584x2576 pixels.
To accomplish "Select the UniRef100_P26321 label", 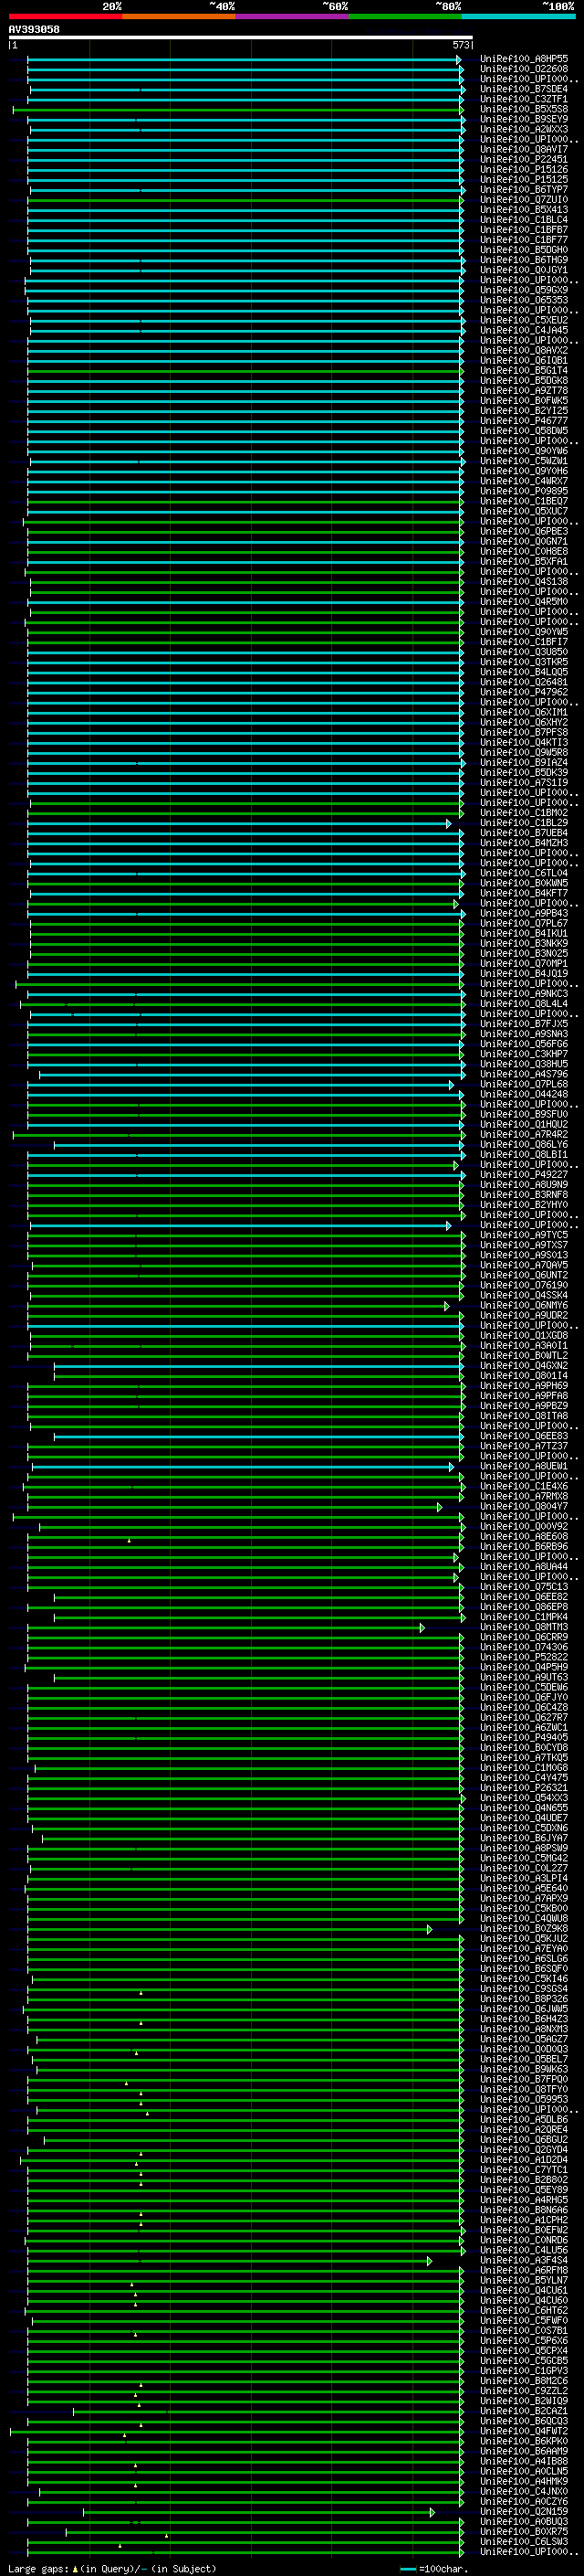I will (524, 1788).
